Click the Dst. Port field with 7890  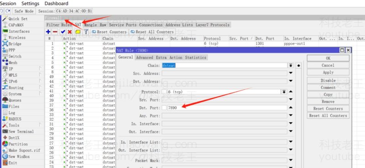pyautogui.click(x=227, y=108)
